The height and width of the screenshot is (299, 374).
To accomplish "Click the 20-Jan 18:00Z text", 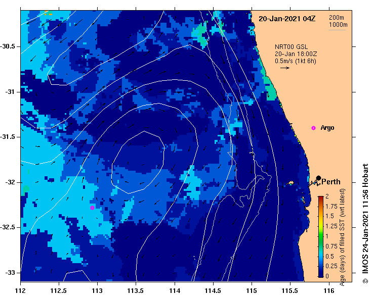I will pyautogui.click(x=296, y=54).
